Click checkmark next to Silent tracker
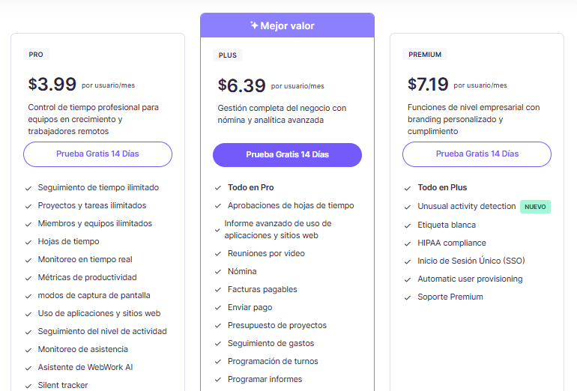The height and width of the screenshot is (391, 577). 28,386
